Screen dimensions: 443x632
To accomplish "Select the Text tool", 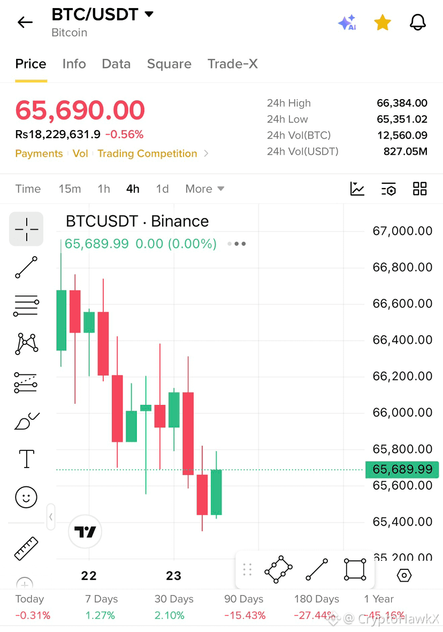I will tap(27, 458).
